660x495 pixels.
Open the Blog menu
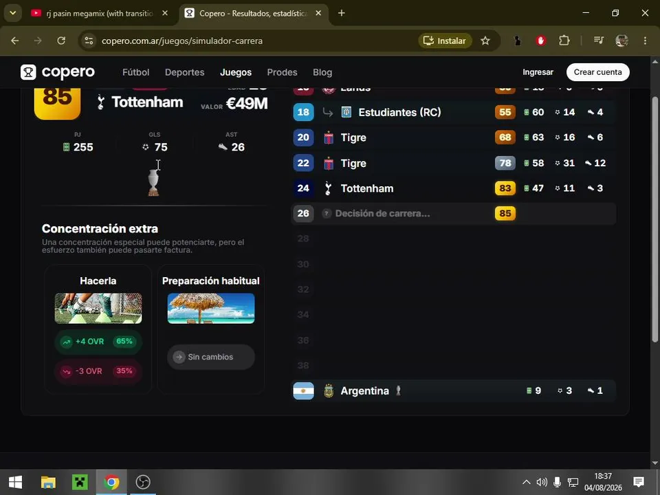point(322,72)
